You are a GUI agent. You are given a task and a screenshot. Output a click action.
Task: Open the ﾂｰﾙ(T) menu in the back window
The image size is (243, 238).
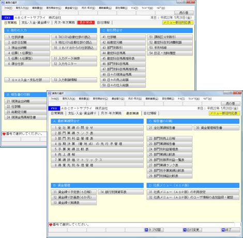pos(134,8)
